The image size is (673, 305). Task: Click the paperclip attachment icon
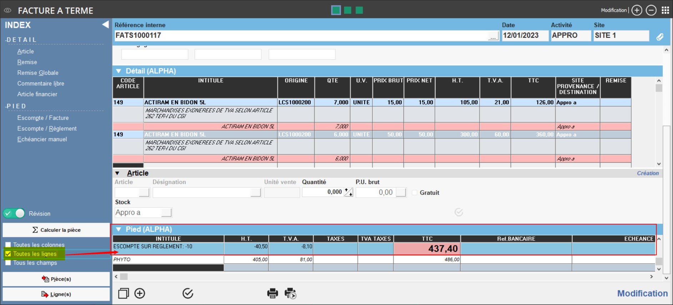coord(660,36)
